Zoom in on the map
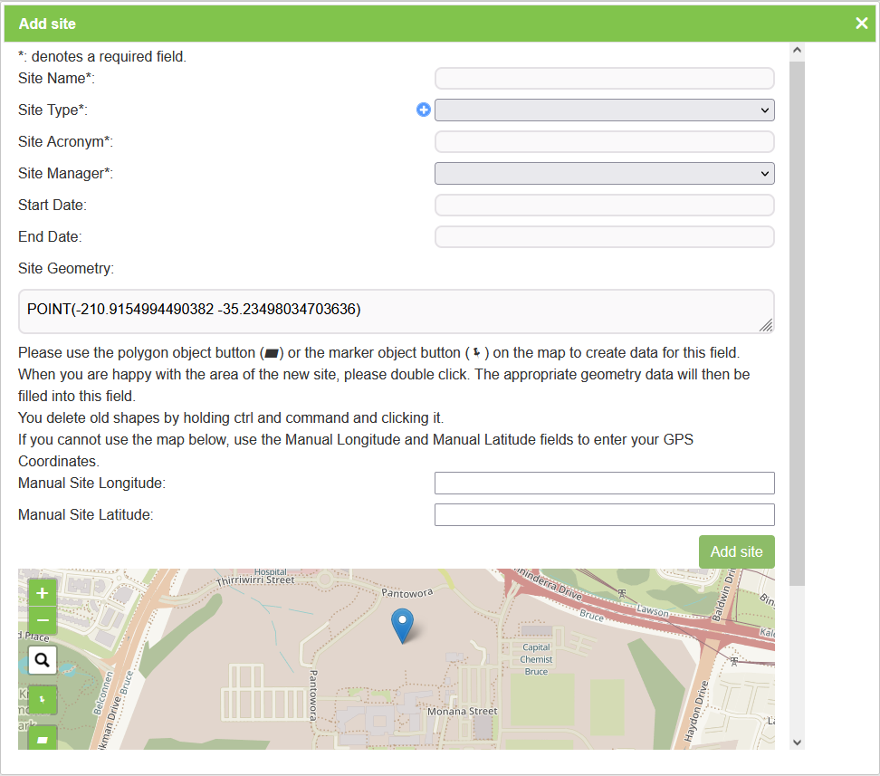 click(42, 593)
